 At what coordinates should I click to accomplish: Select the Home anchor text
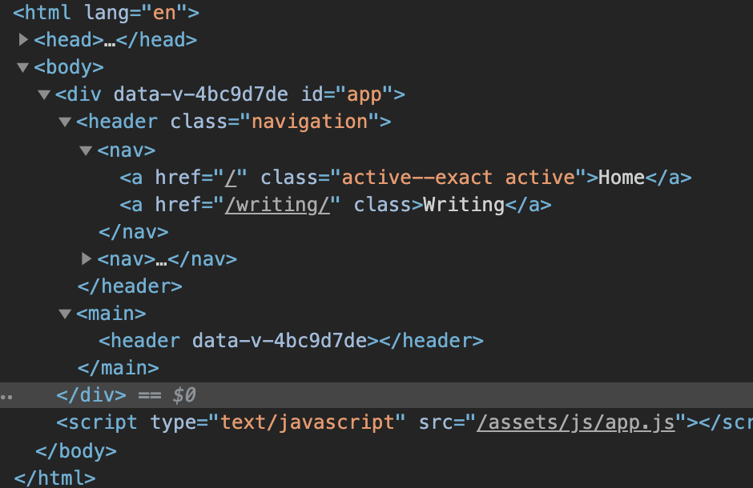pos(622,178)
